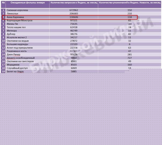Click the 'Количество запросов в Яндекс, за месяц' header
This screenshot has width=162, height=145.
pyautogui.click(x=74, y=3)
